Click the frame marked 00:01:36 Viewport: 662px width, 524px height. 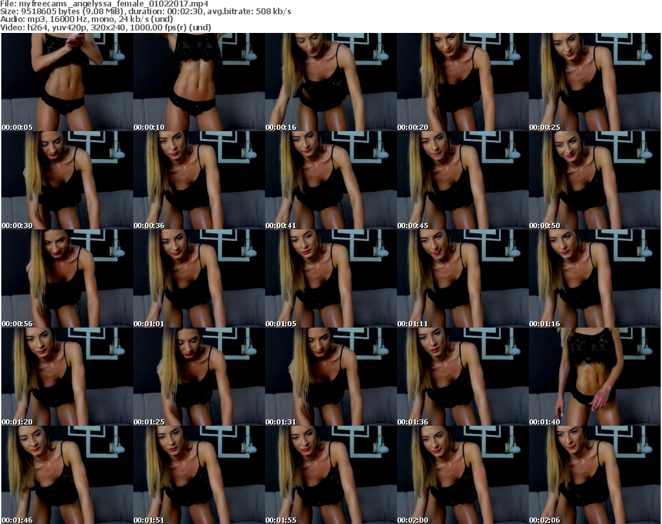tap(462, 377)
